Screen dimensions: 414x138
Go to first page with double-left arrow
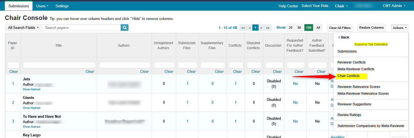[243, 28]
